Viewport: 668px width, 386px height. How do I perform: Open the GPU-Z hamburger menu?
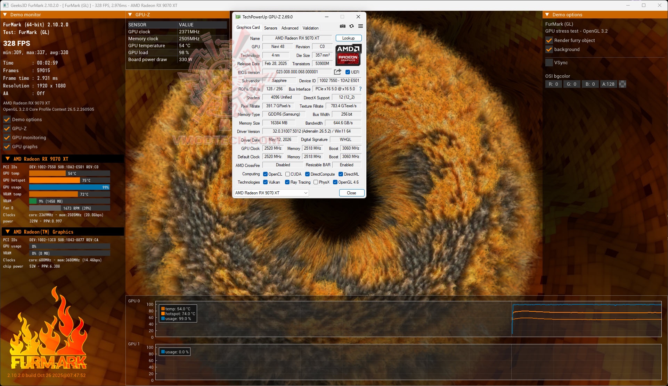click(361, 26)
